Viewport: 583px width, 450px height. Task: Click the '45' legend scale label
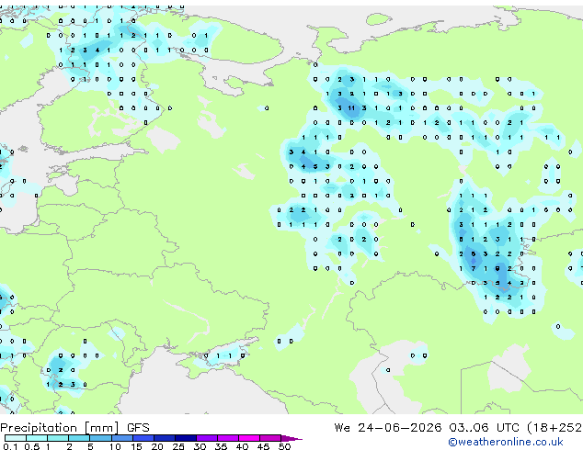click(x=263, y=446)
